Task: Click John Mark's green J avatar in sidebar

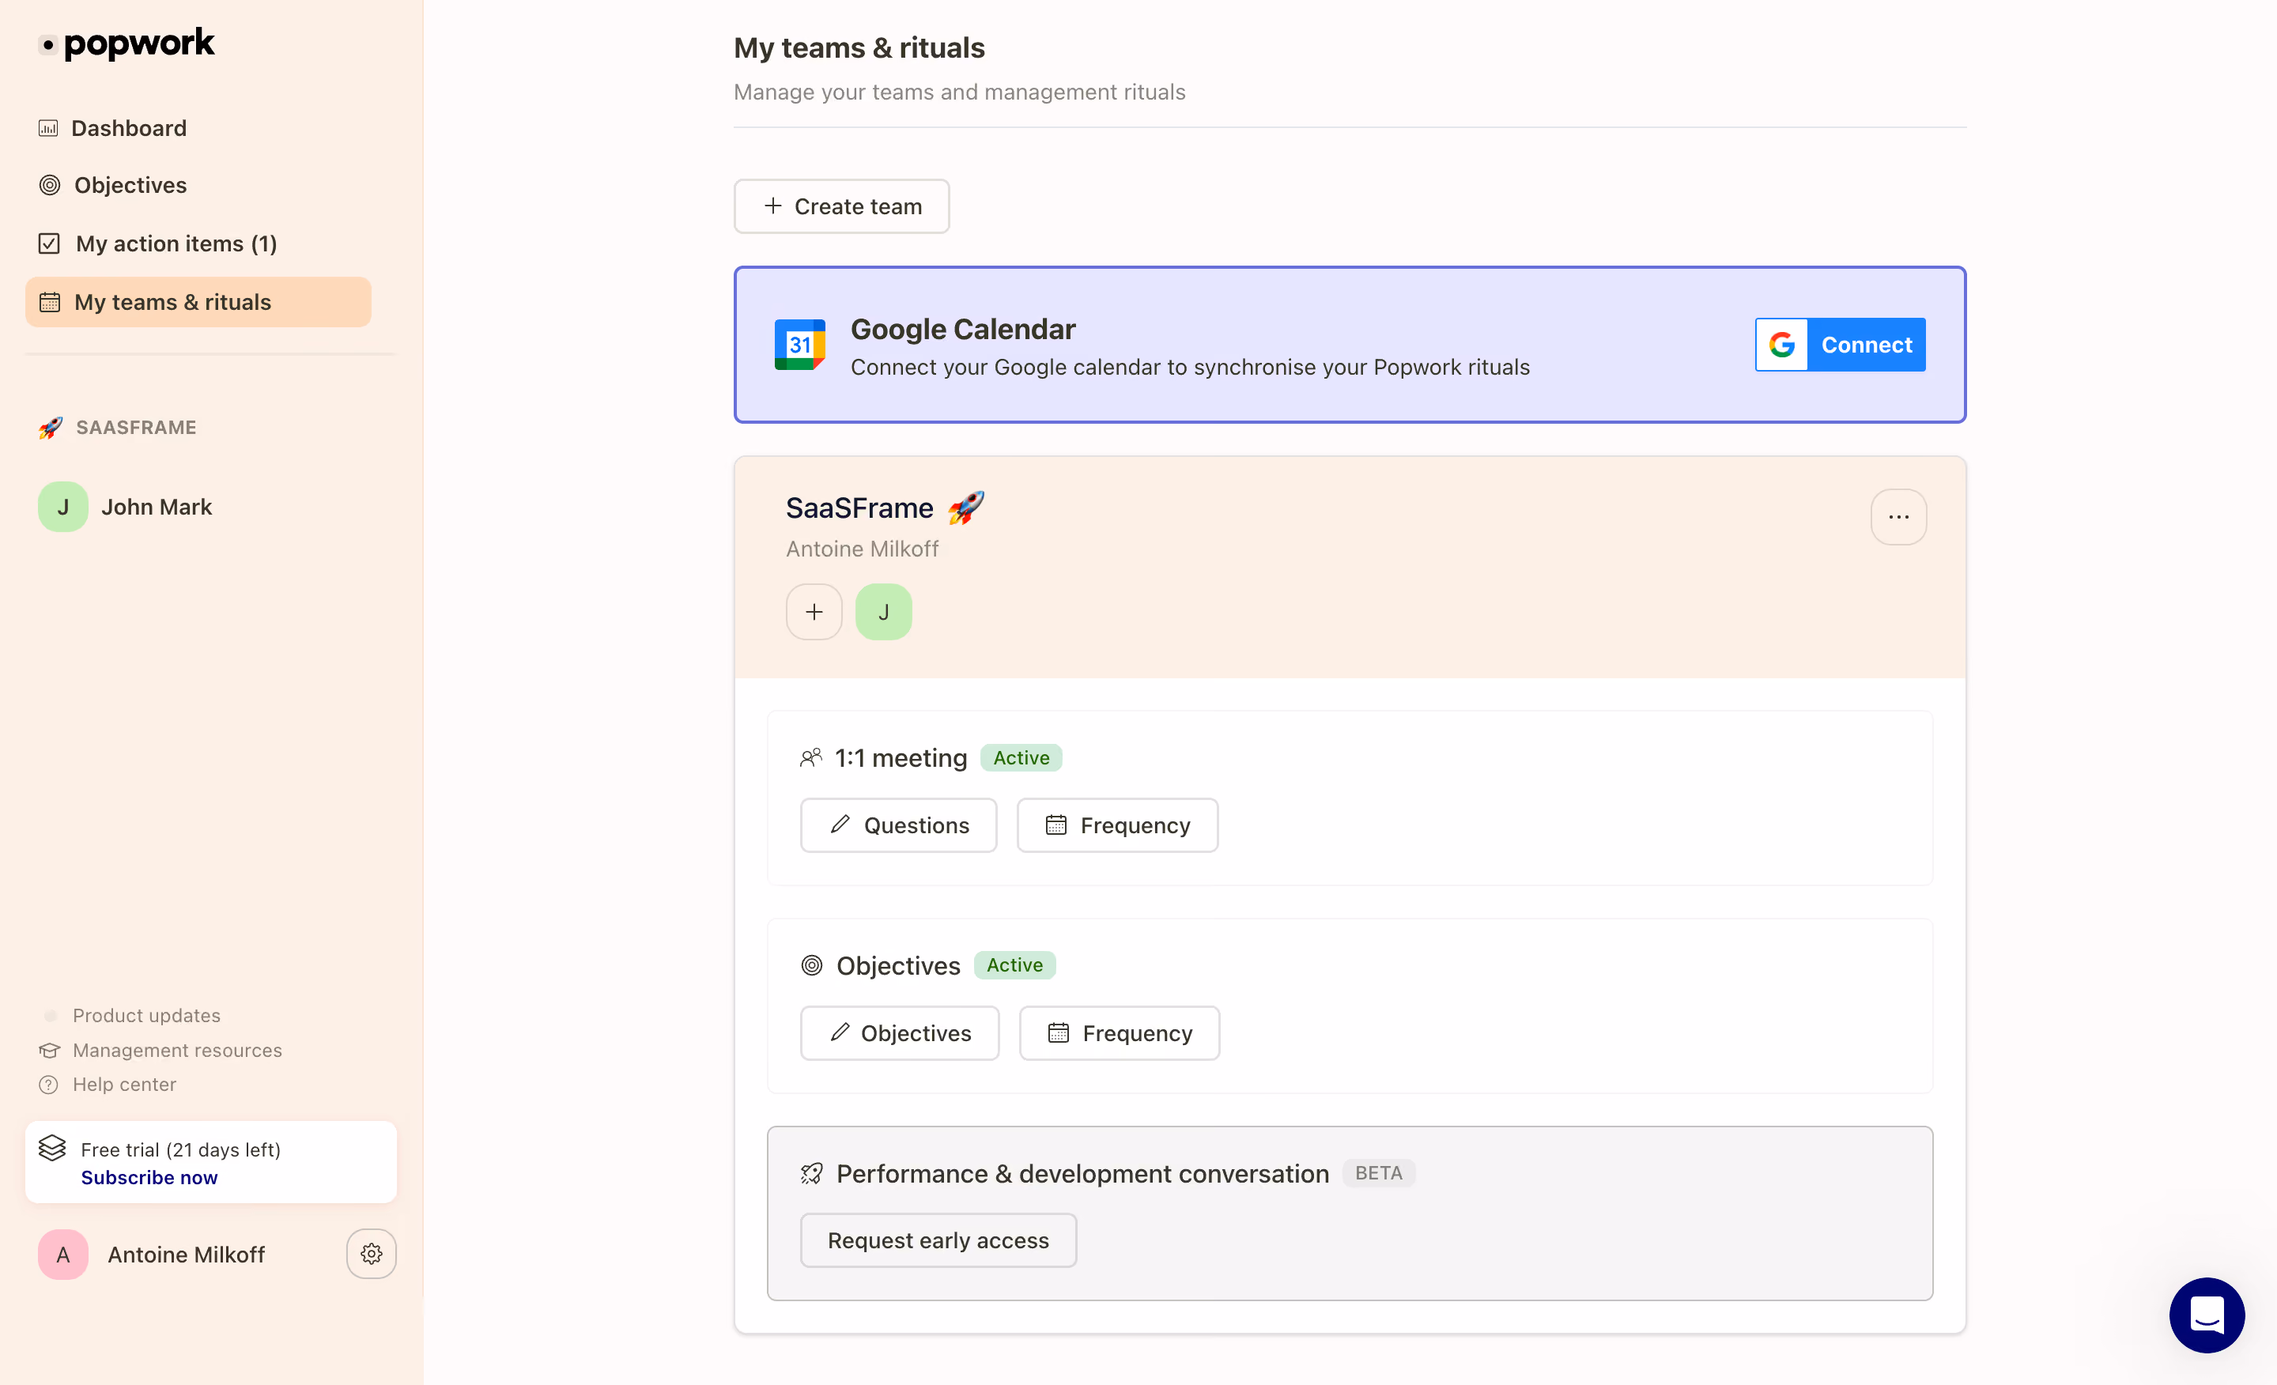Action: 62,508
